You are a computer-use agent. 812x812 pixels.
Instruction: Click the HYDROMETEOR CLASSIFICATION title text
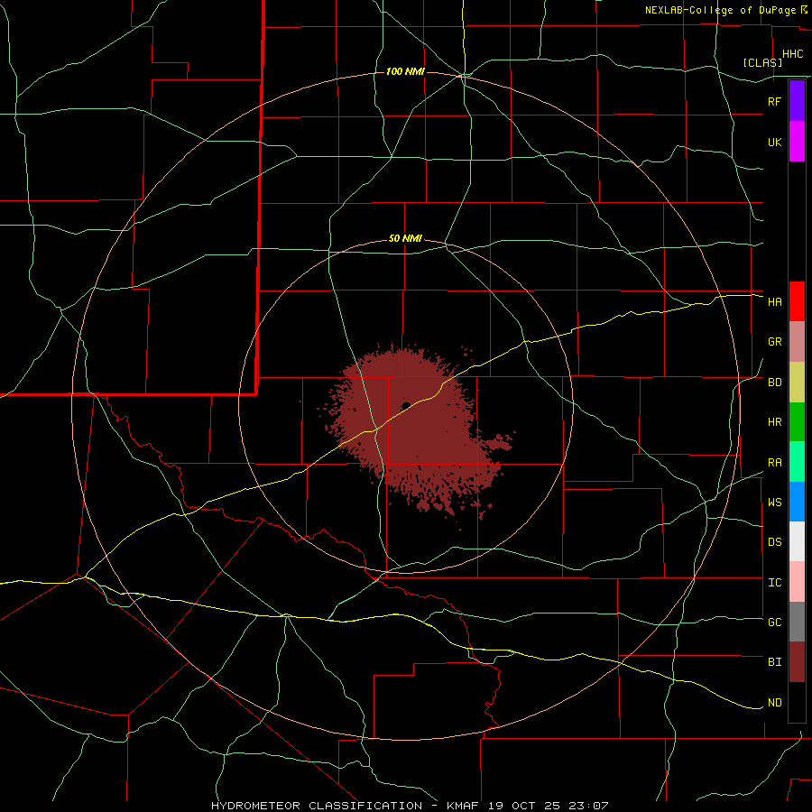pyautogui.click(x=317, y=806)
